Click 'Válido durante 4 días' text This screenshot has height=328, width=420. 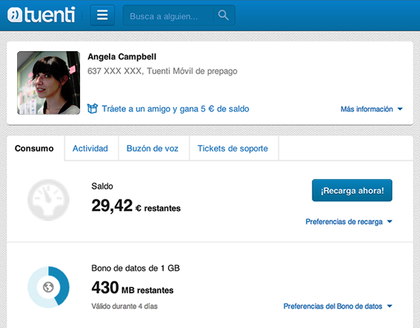125,306
